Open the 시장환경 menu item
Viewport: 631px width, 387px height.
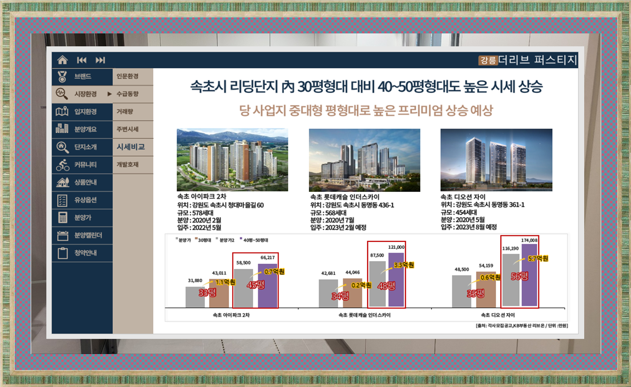click(x=82, y=94)
